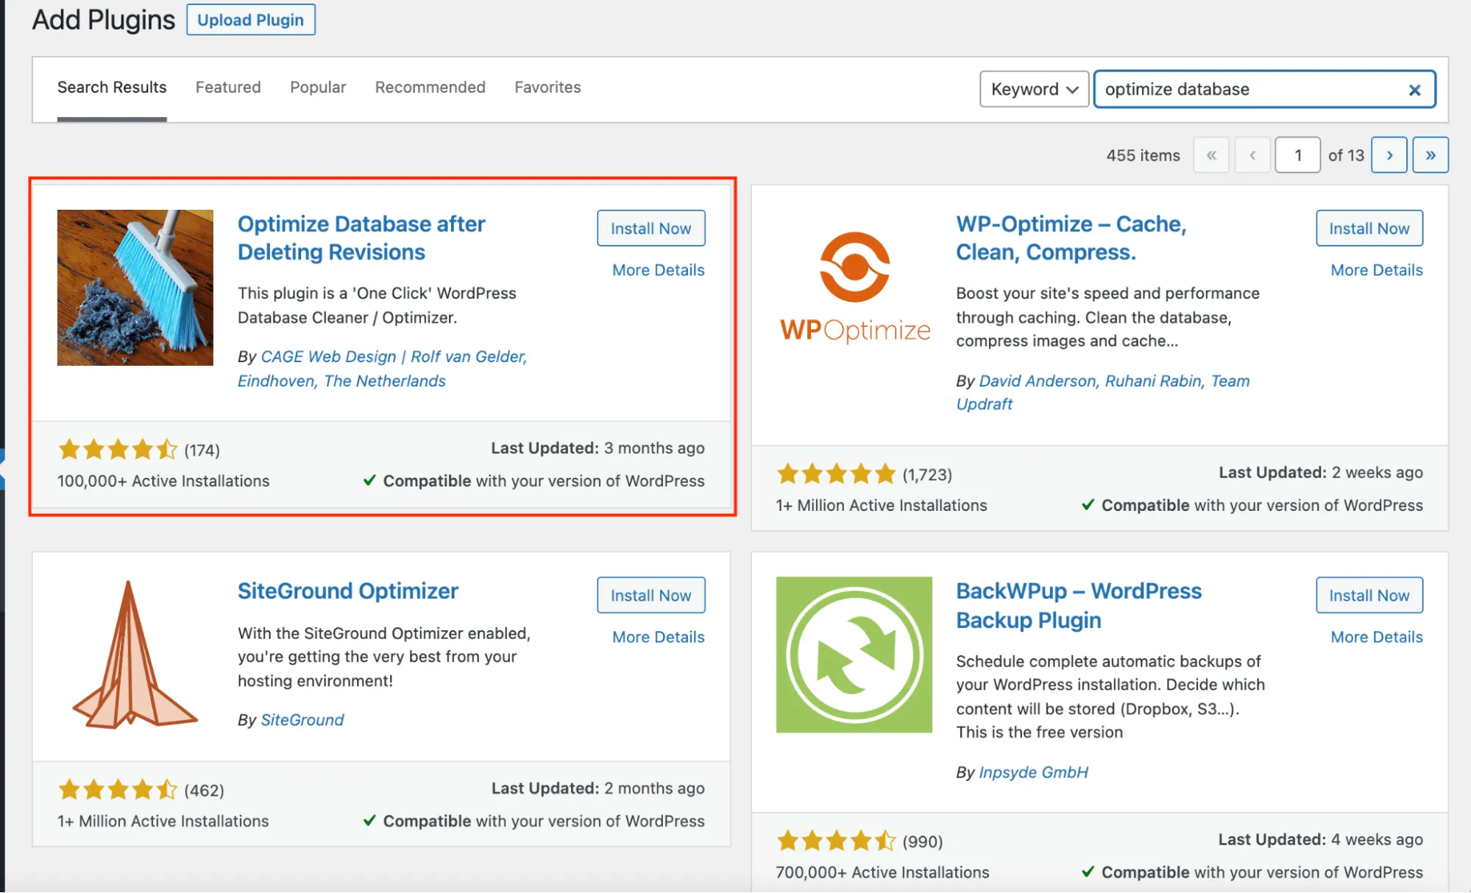Click the Upload Plugin button
Screen dimensions: 1471x893
click(250, 19)
